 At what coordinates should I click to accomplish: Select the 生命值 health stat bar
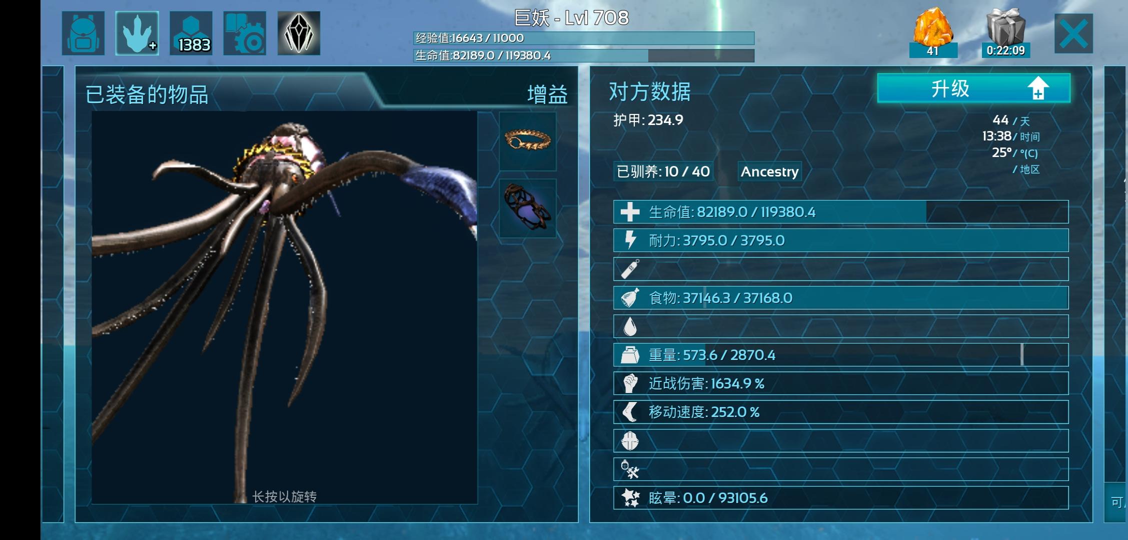click(841, 212)
